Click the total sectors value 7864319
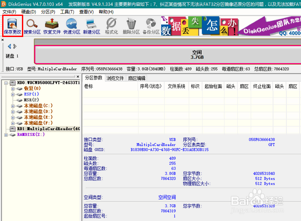 [x=169, y=211]
